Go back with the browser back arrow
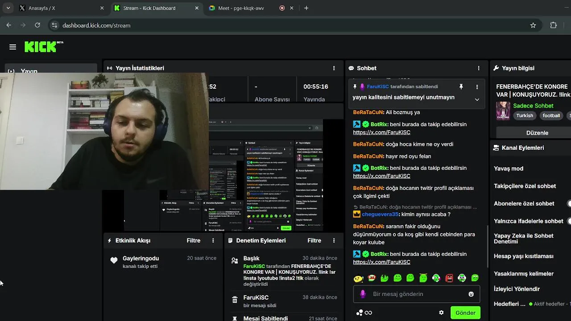The height and width of the screenshot is (321, 571). pos(9,25)
